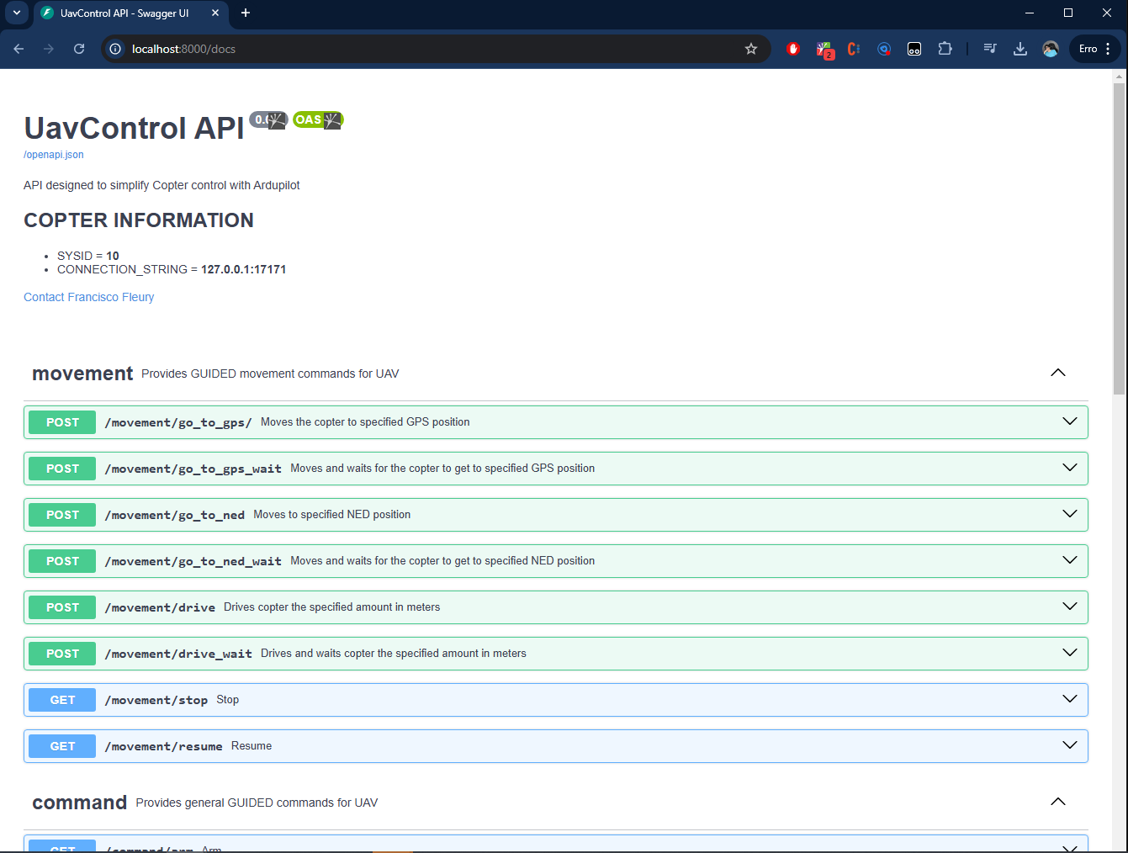
Task: Close the UavControl API browser tab
Action: pyautogui.click(x=215, y=13)
